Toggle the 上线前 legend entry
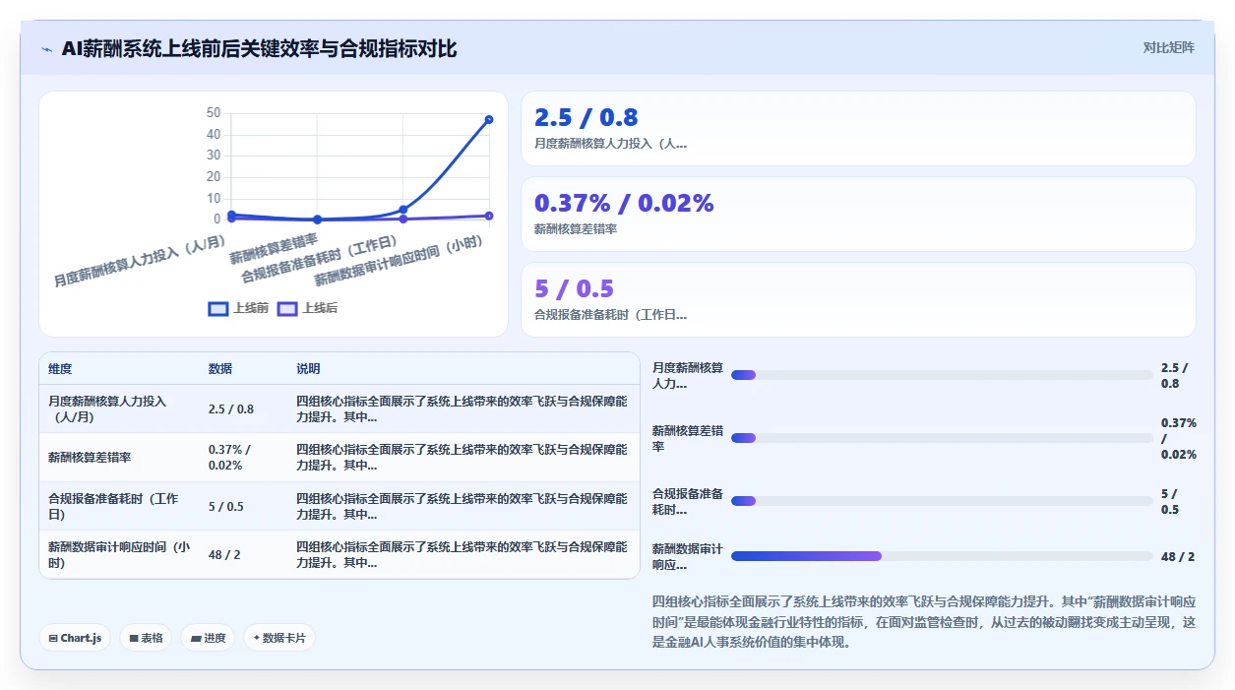1235x690 pixels. [x=238, y=308]
